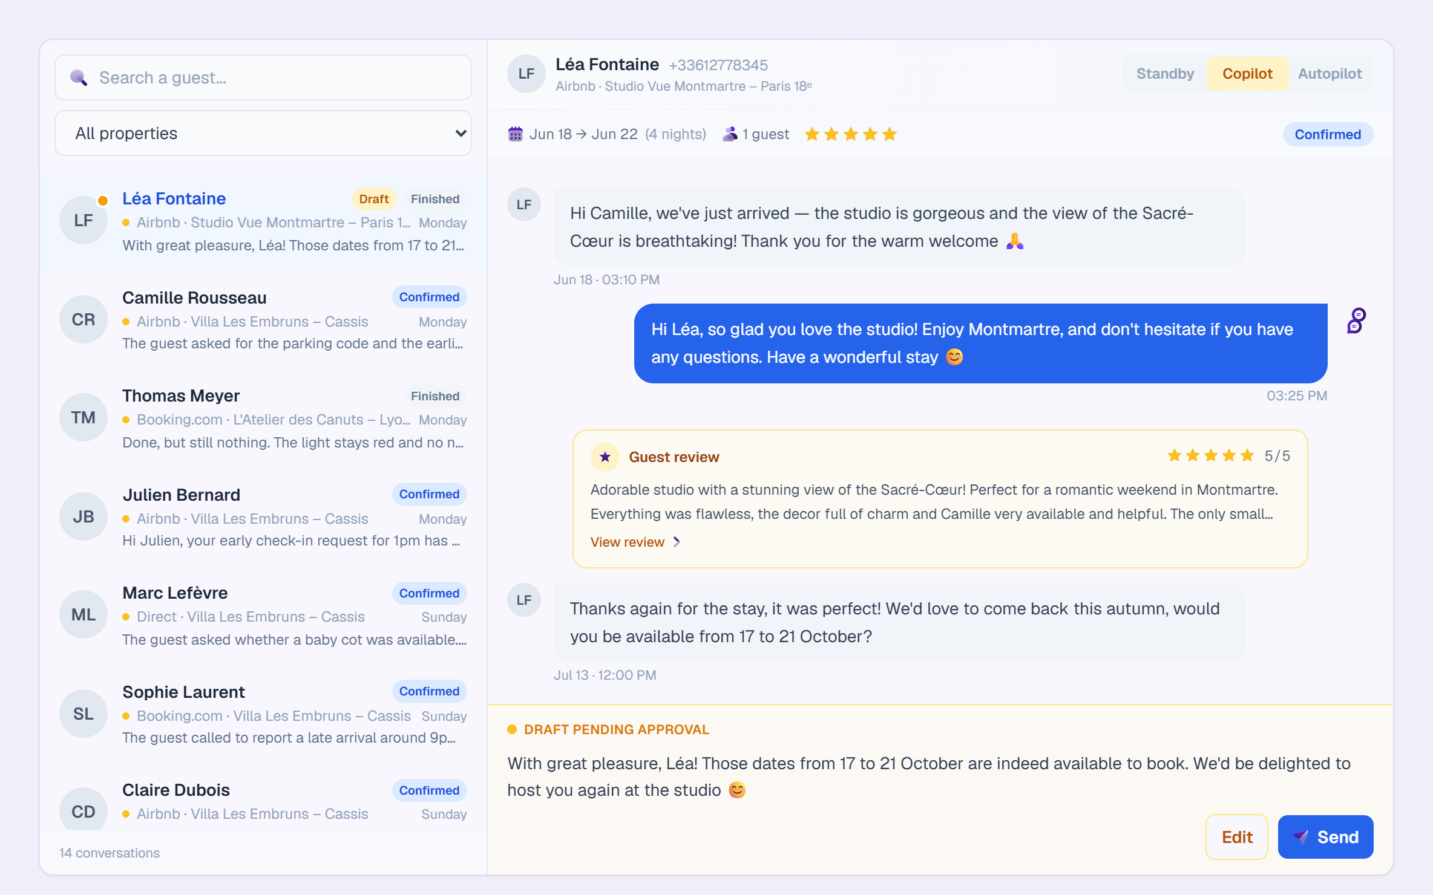This screenshot has width=1433, height=895.
Task: Click the search magnifier icon
Action: (x=79, y=77)
